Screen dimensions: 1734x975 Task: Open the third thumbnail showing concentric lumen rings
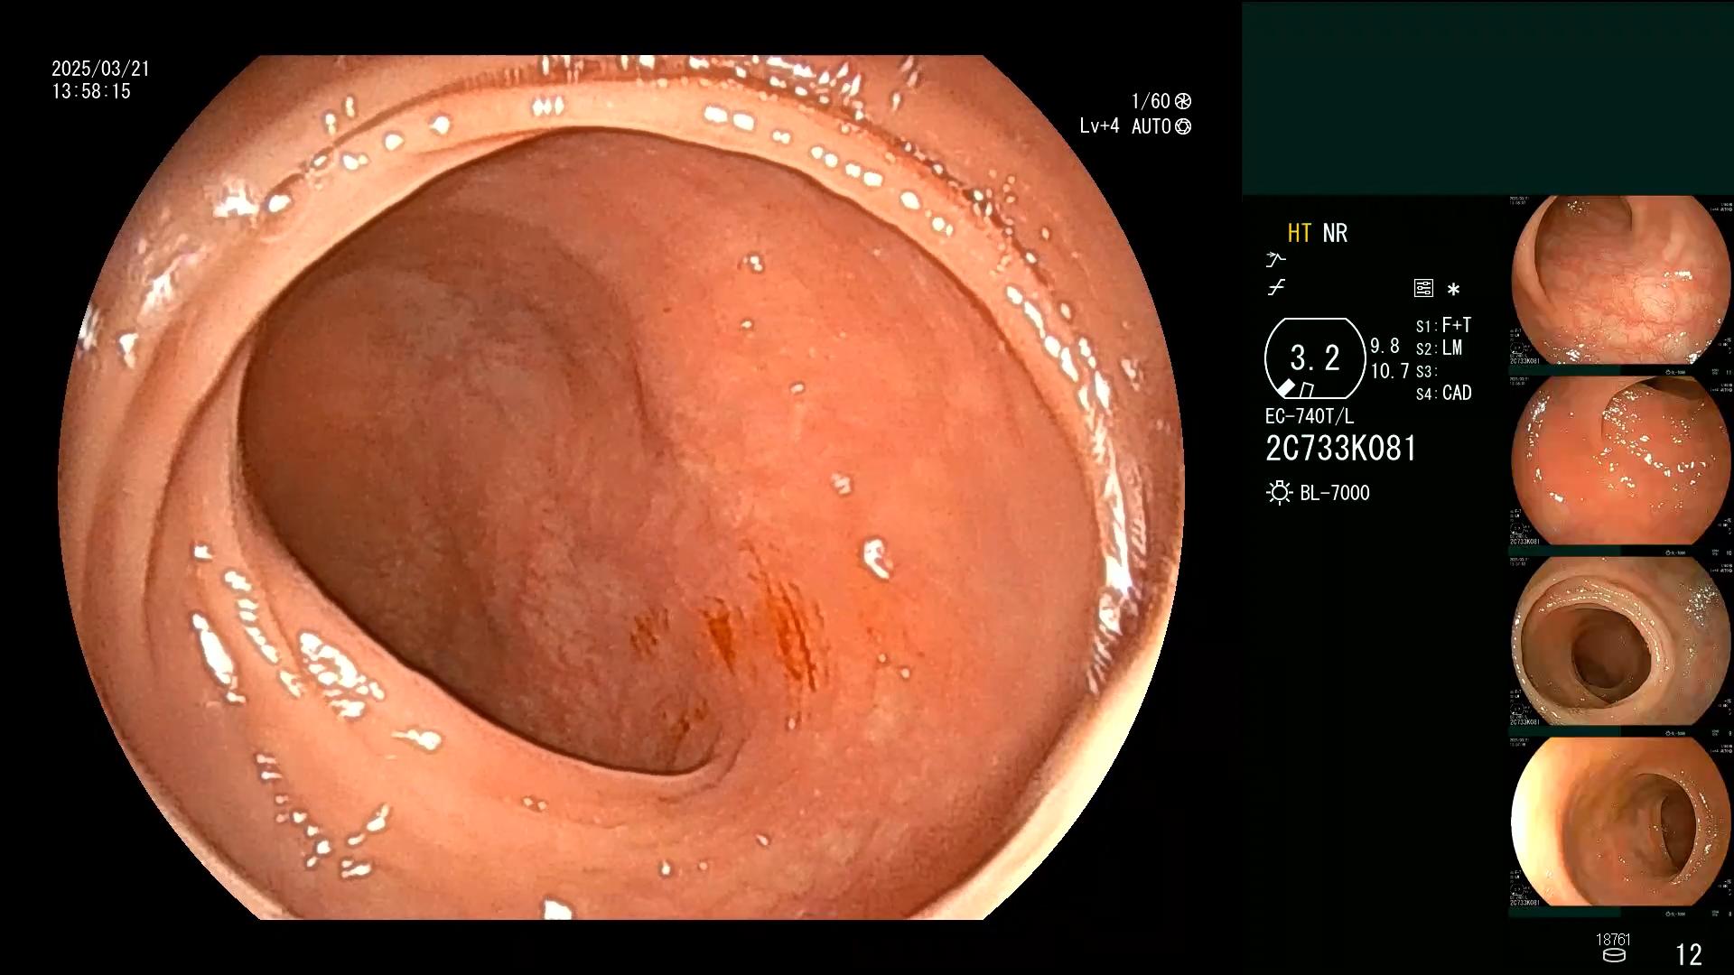click(1620, 642)
